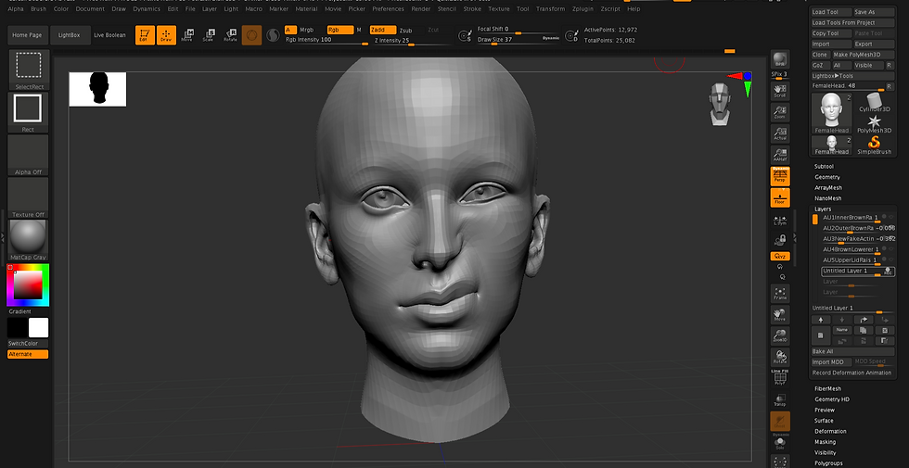Click Load Tool button
The image size is (909, 468).
[x=831, y=11]
